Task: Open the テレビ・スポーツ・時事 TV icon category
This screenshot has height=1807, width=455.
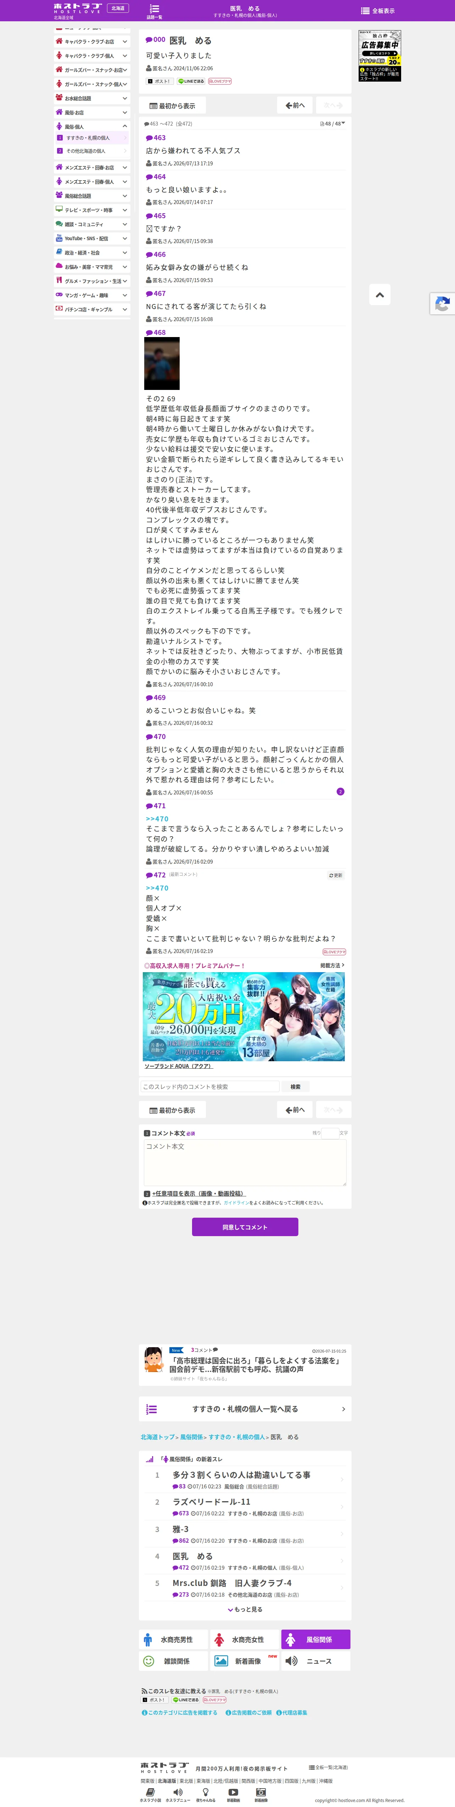Action: click(x=59, y=210)
